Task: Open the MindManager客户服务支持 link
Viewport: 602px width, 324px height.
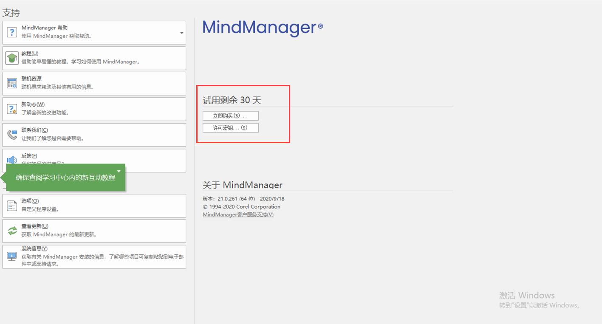Action: (238, 214)
